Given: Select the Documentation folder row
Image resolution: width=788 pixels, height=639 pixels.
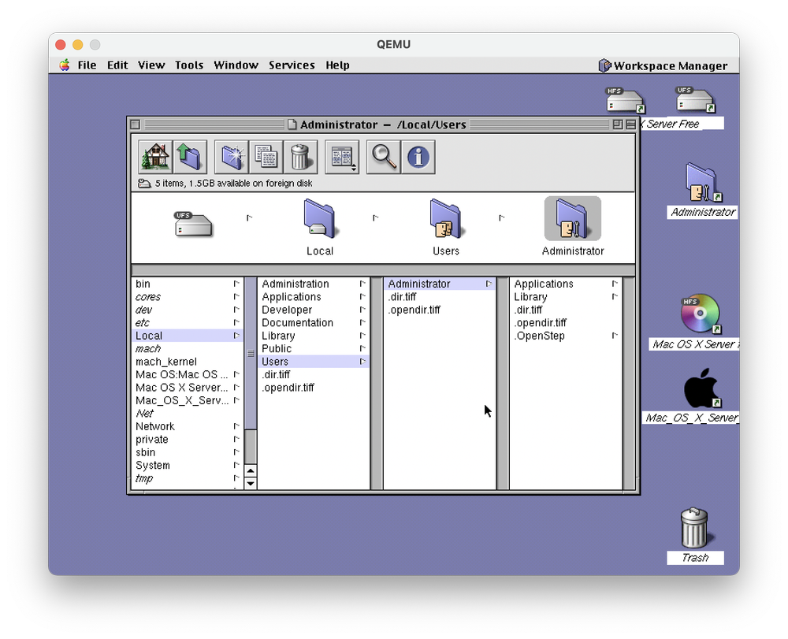Looking at the screenshot, I should coord(314,322).
